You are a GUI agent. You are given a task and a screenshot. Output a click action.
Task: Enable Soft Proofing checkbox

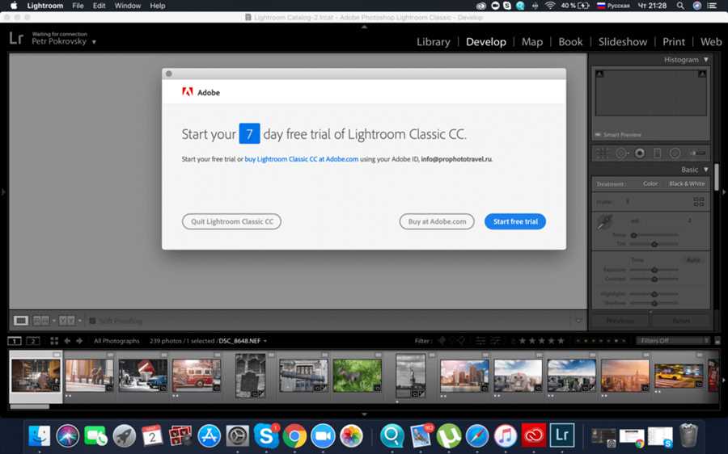pyautogui.click(x=92, y=321)
